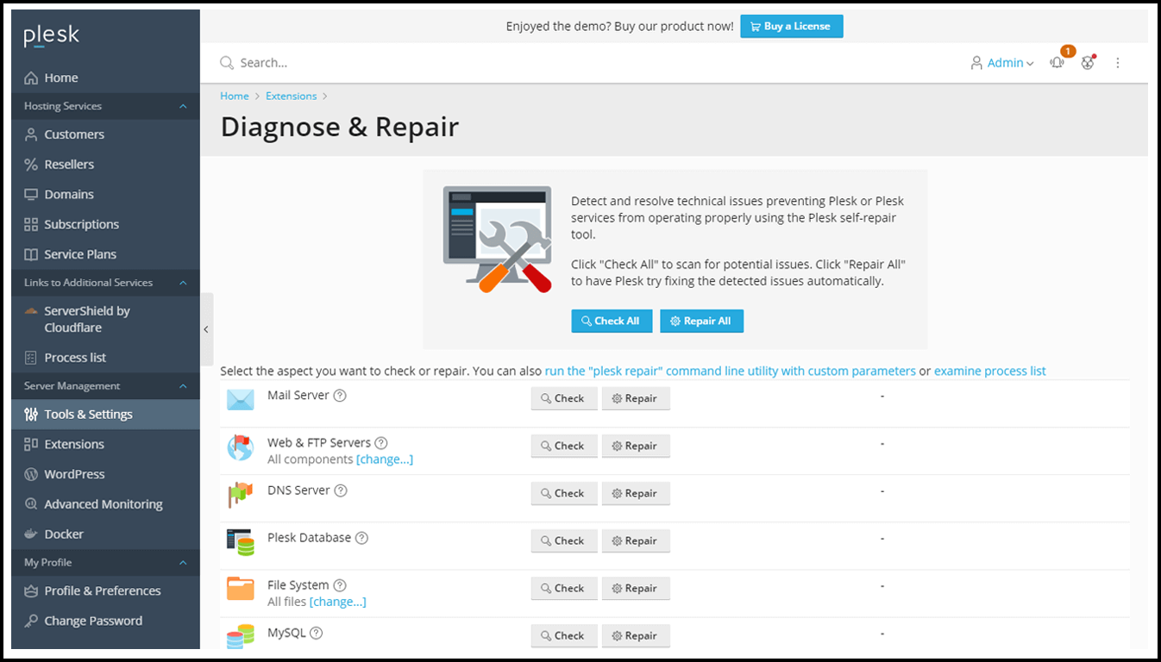Open the plesk repair command line utility link
Screen dimensions: 1161x662
(x=730, y=371)
